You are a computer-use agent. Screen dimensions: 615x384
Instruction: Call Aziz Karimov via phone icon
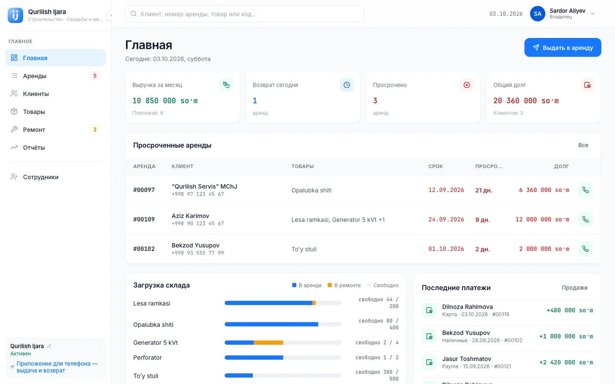586,219
